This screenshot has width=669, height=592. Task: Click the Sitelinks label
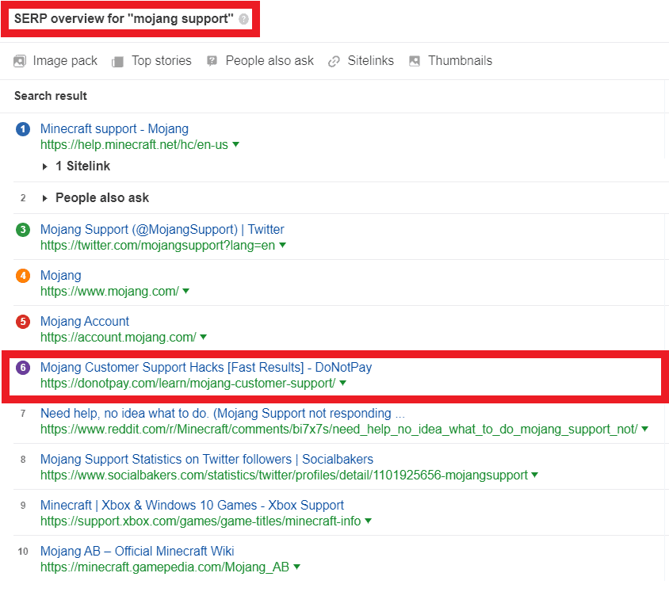coord(371,60)
